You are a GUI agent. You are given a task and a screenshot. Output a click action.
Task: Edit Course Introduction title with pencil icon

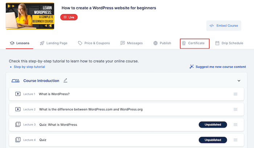65,80
